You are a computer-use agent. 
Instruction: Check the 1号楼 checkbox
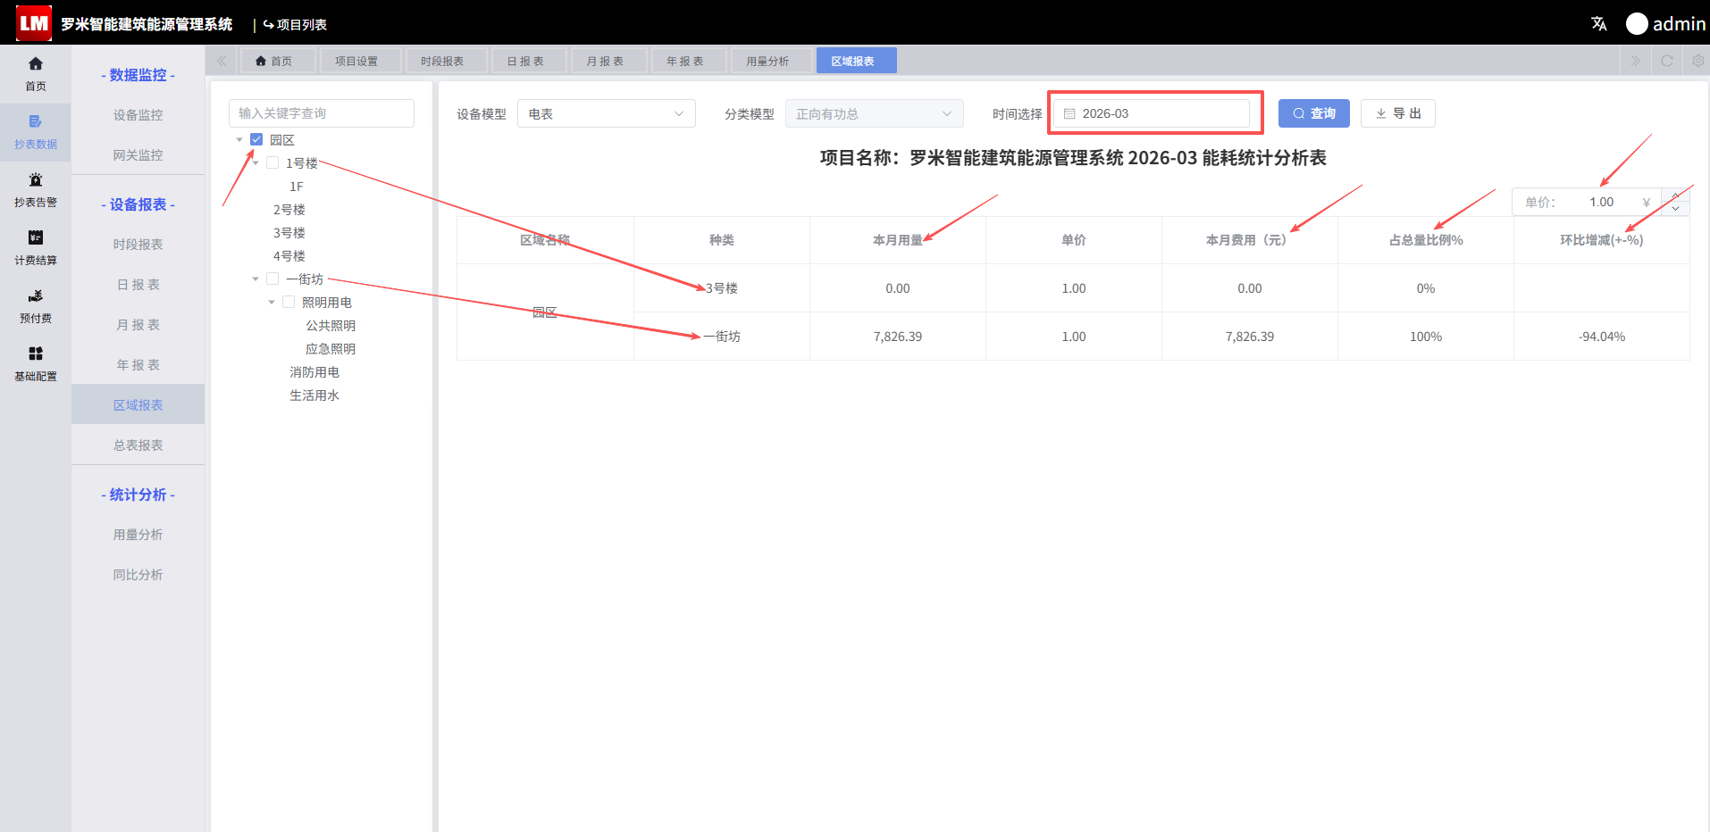pos(272,162)
